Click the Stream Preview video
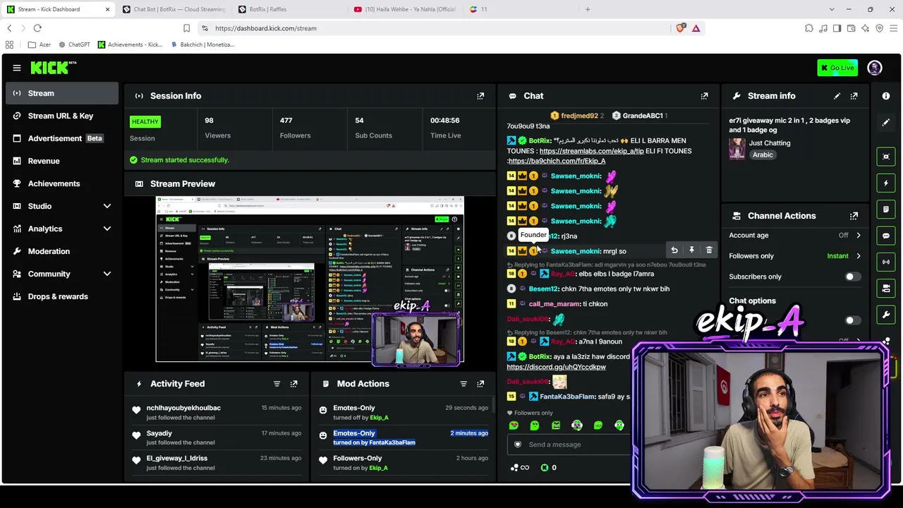The height and width of the screenshot is (508, 903). [310, 279]
